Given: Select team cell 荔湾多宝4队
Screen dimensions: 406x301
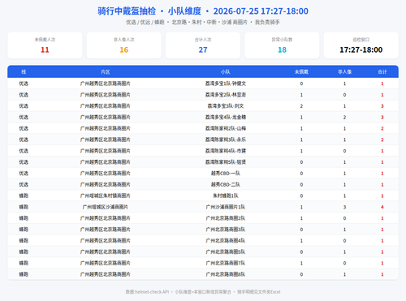Looking at the screenshot, I should point(226,118).
